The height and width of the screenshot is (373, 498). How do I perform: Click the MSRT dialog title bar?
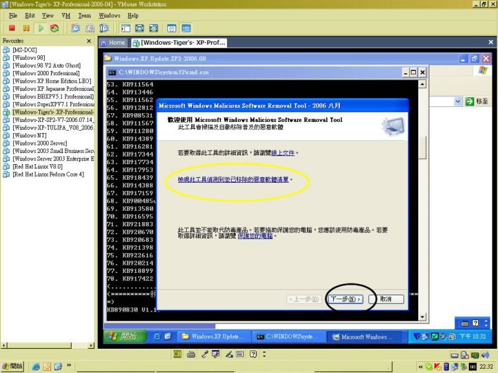tap(282, 106)
